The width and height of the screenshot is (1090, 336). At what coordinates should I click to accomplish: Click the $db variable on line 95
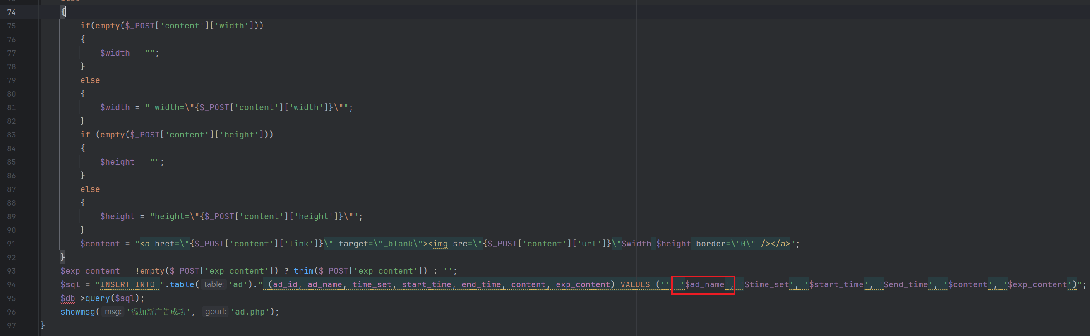coord(67,298)
